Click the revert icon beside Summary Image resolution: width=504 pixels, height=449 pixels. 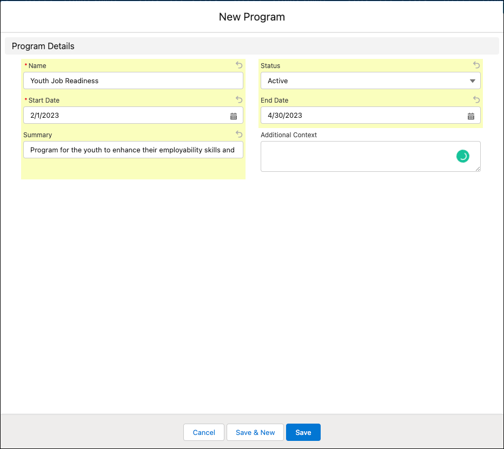point(238,134)
